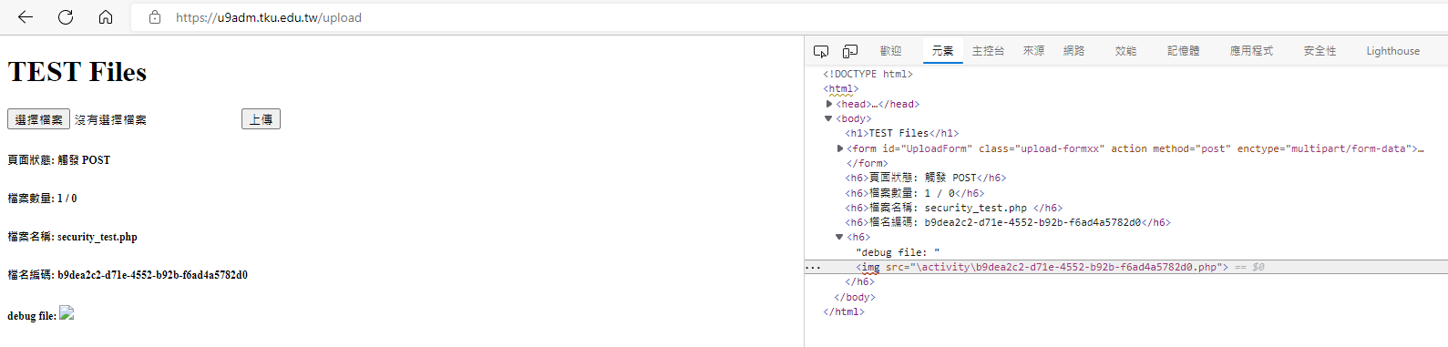
Task: Click the debug file: label on page
Action: point(32,316)
